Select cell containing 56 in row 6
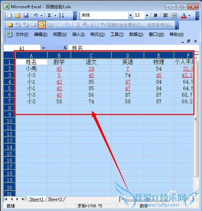 (x=91, y=95)
